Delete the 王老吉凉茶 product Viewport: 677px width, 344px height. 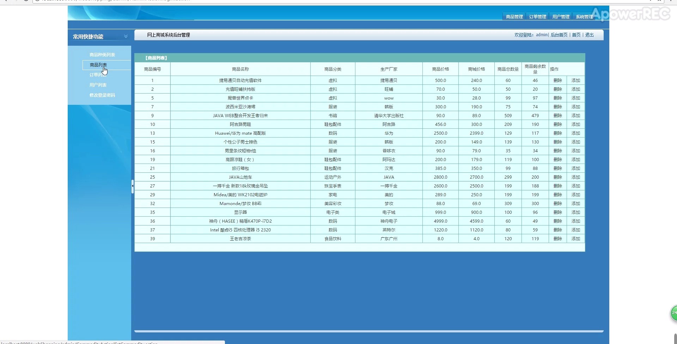557,238
